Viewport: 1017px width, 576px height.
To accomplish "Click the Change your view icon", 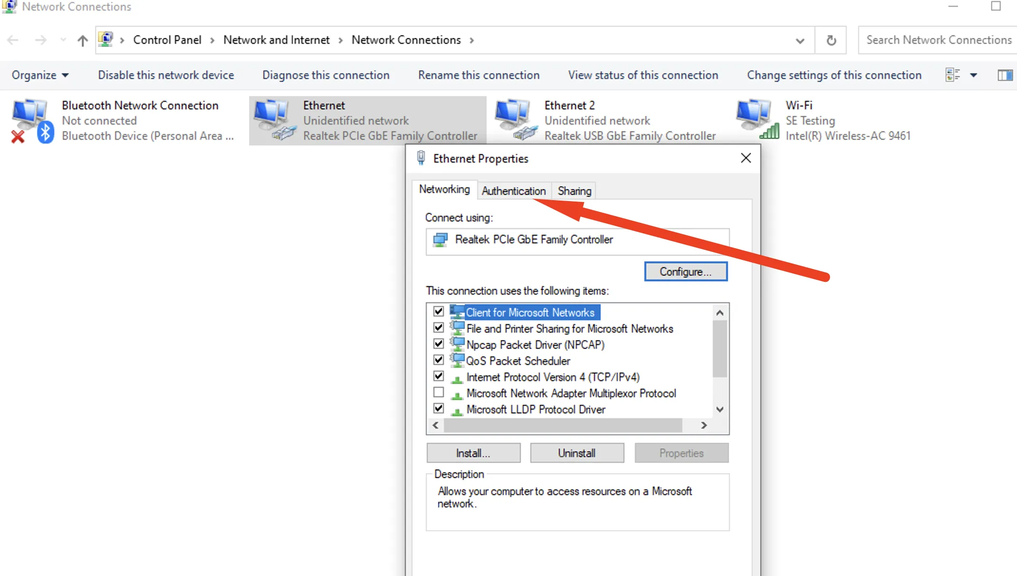I will 952,75.
